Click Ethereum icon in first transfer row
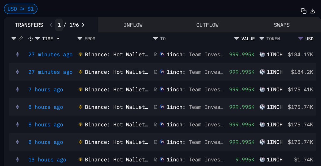Image resolution: width=321 pixels, height=166 pixels. pyautogui.click(x=18, y=55)
